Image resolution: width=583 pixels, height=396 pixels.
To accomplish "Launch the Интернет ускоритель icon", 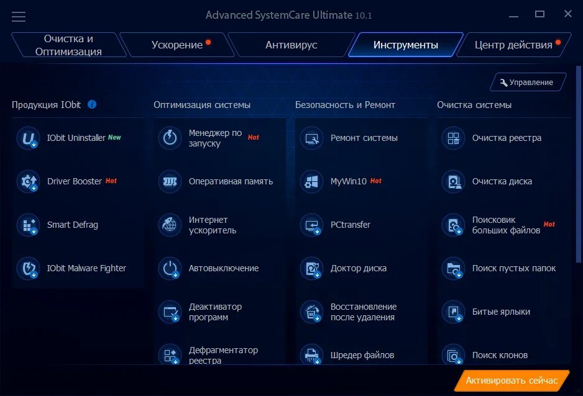I will [170, 225].
